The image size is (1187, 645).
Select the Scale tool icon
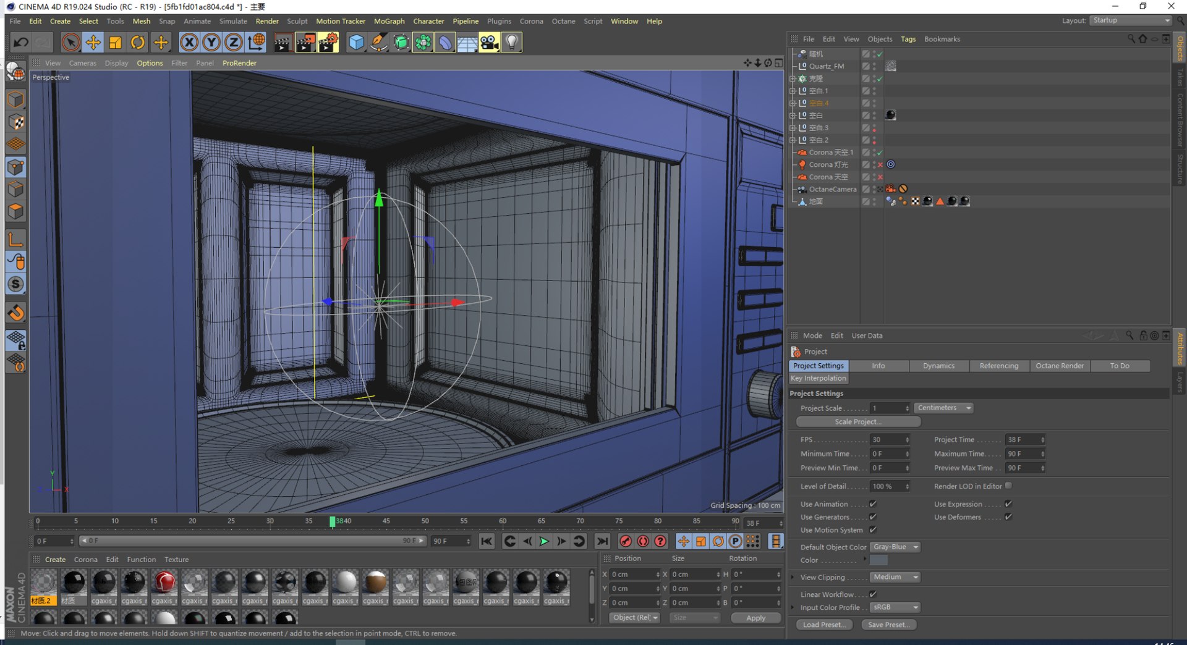[116, 43]
